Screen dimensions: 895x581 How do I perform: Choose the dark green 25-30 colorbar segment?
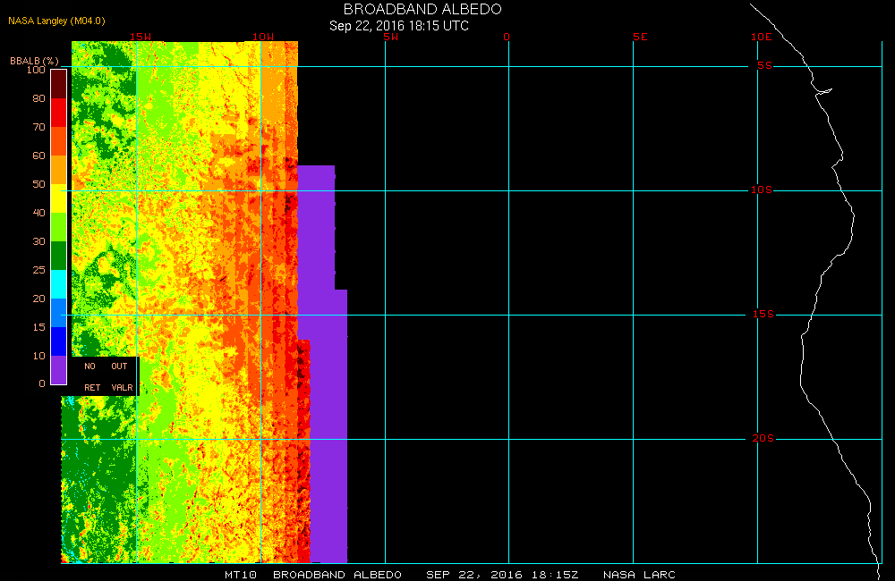tap(58, 255)
